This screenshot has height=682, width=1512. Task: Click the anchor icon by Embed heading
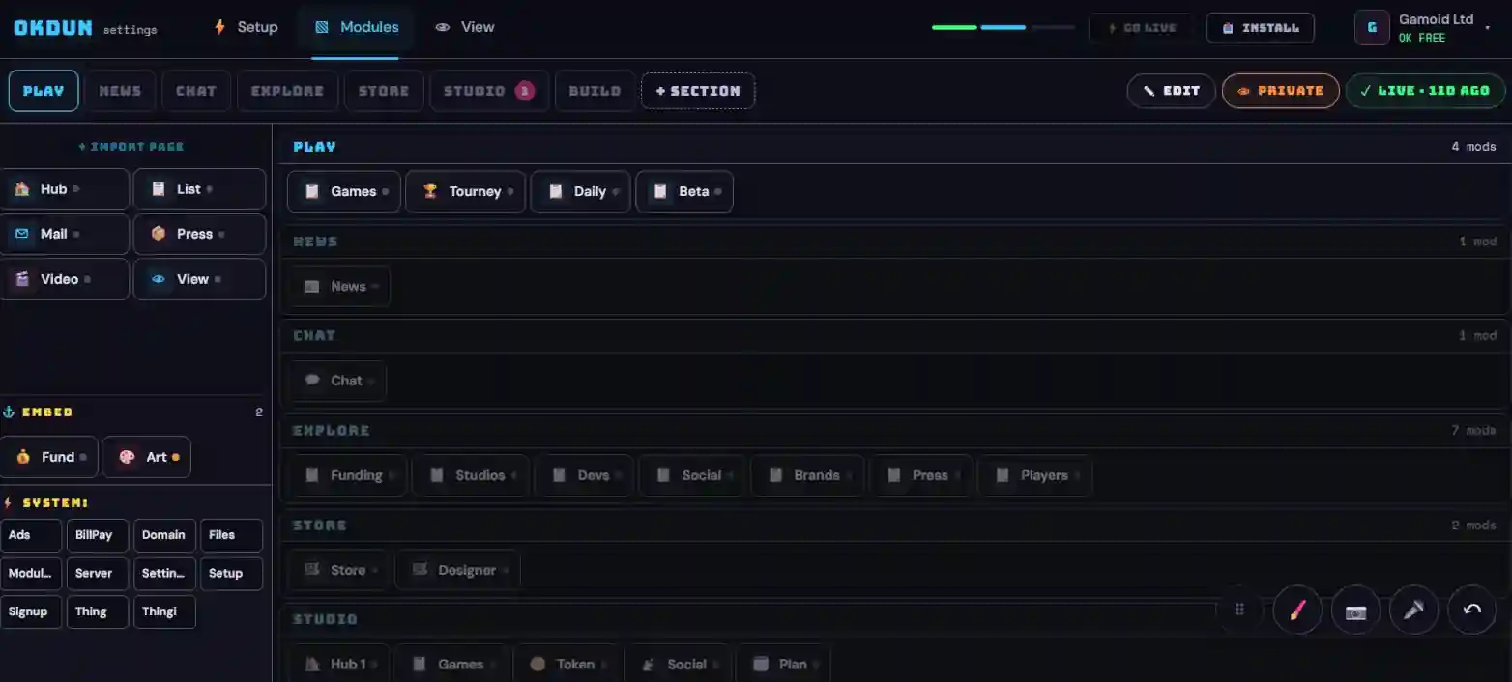tap(9, 412)
